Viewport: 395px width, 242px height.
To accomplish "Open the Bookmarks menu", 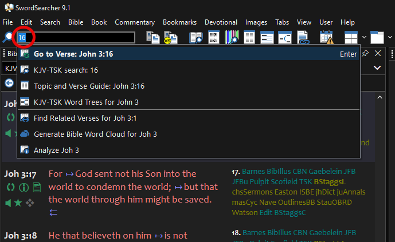I will point(179,22).
